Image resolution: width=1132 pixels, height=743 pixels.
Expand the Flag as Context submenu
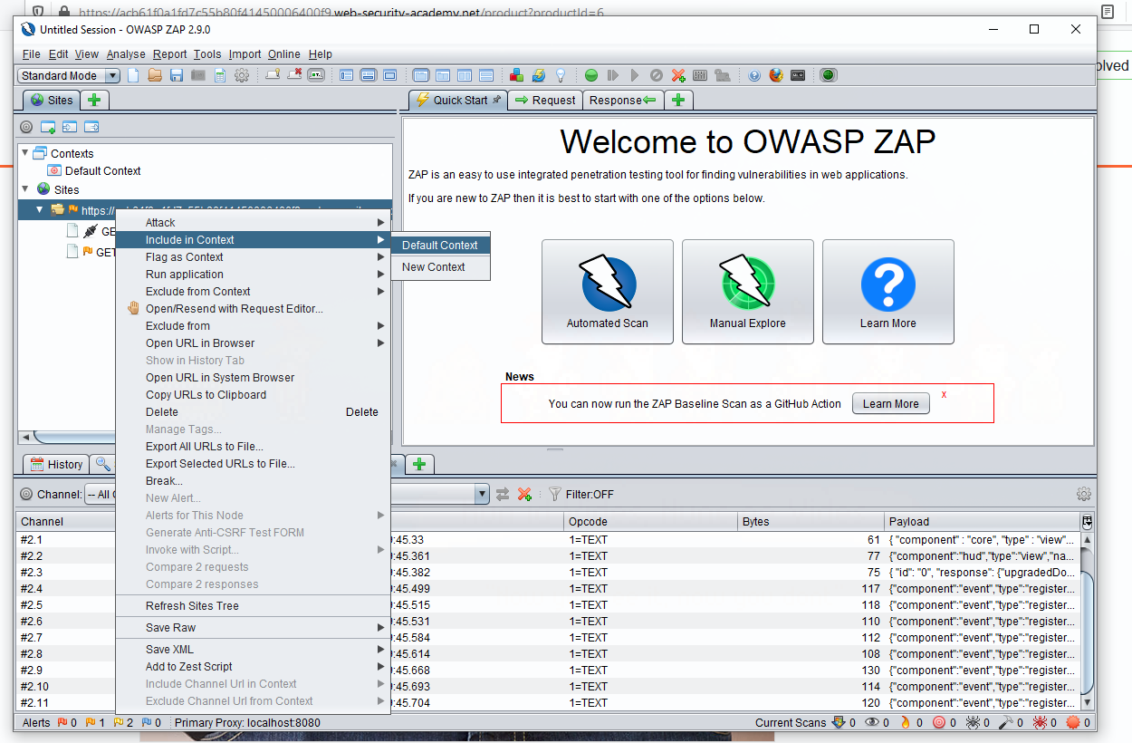253,257
